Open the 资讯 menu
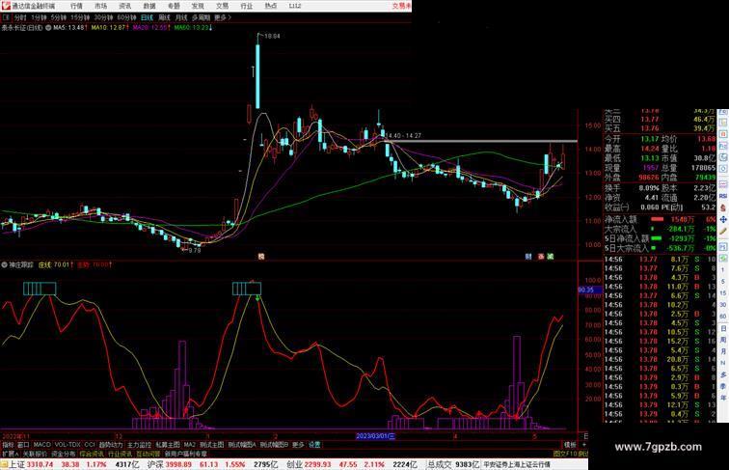Viewport: 729px width, 470px height. pyautogui.click(x=125, y=6)
